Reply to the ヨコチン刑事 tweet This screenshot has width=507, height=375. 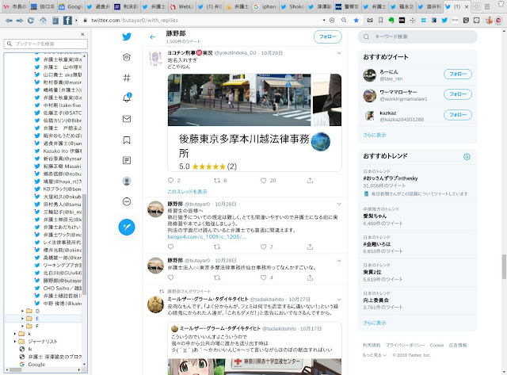click(x=171, y=181)
